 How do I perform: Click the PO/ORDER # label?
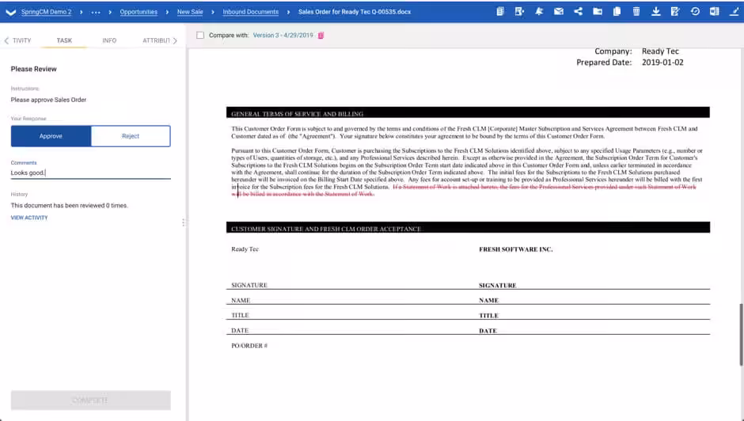[x=249, y=346]
